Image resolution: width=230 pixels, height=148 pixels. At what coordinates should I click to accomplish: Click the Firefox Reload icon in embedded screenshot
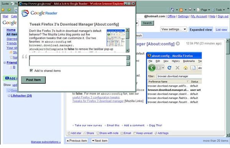point(169,68)
